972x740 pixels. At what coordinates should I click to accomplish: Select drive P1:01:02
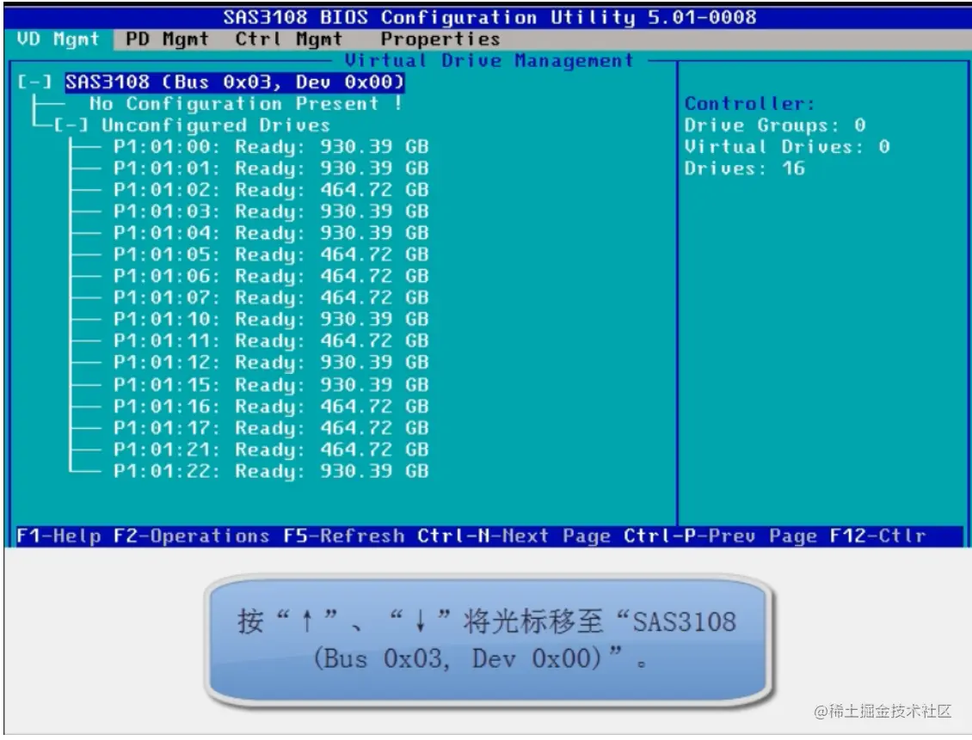pos(271,189)
